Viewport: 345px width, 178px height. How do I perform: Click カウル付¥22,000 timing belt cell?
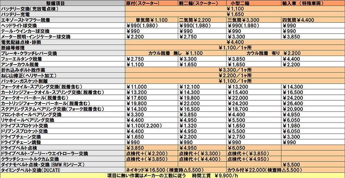click(x=286, y=170)
